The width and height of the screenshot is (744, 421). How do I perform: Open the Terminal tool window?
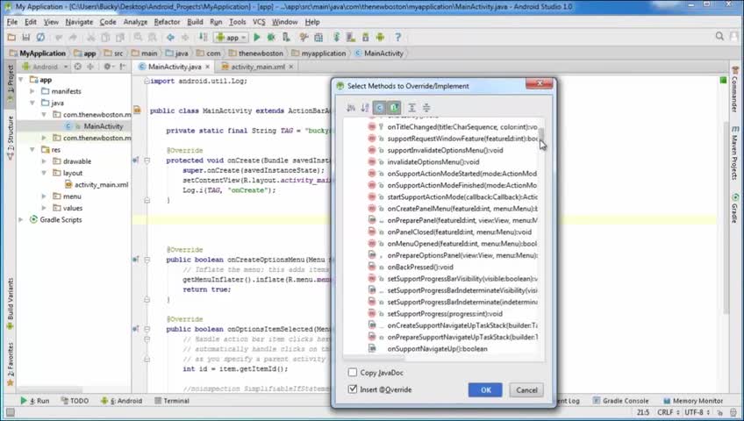tap(172, 401)
